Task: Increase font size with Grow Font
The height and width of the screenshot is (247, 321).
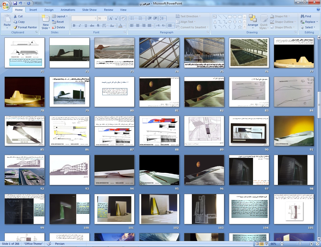Action: coord(111,18)
